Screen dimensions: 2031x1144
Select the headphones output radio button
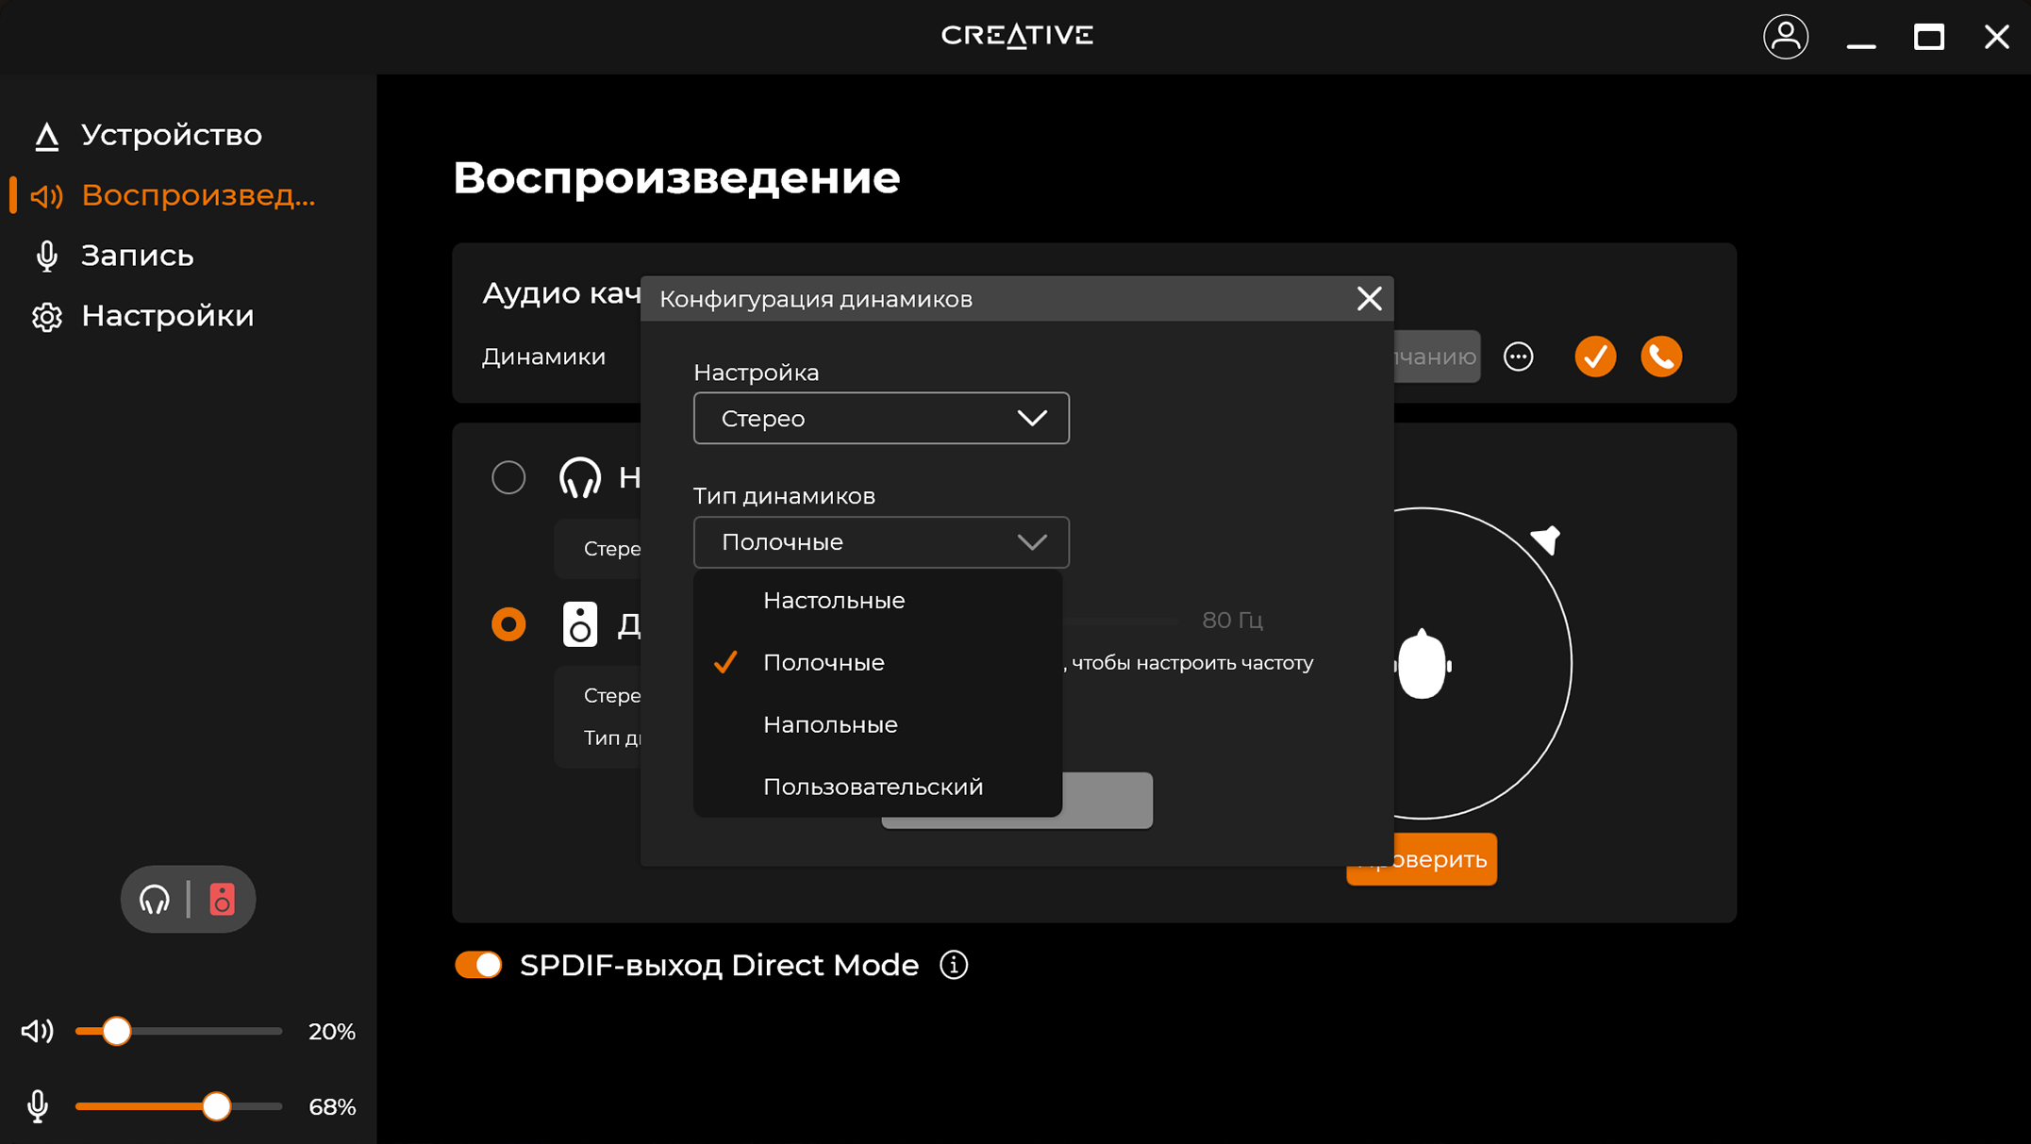pyautogui.click(x=508, y=477)
